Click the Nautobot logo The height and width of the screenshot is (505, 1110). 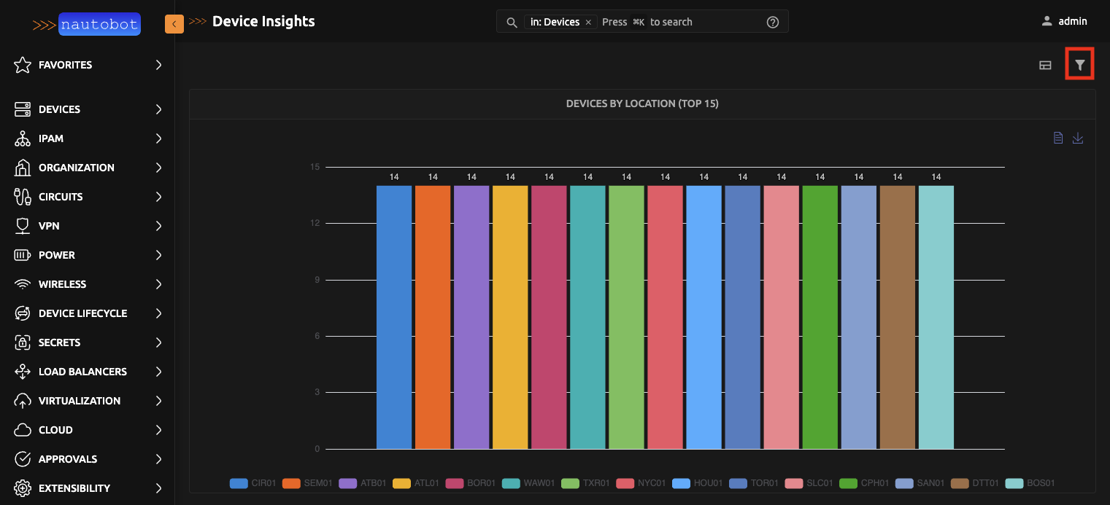[99, 24]
